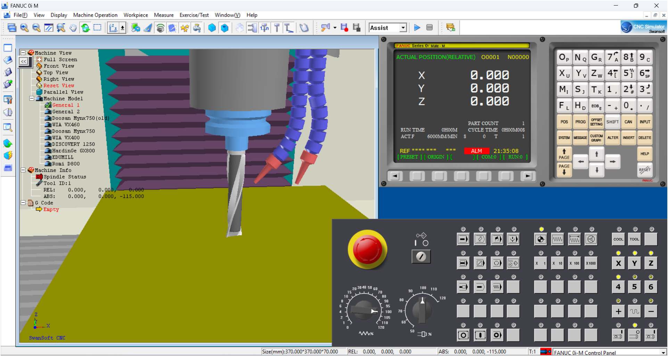The width and height of the screenshot is (668, 356).
Task: Open the File menu
Action: 20,15
